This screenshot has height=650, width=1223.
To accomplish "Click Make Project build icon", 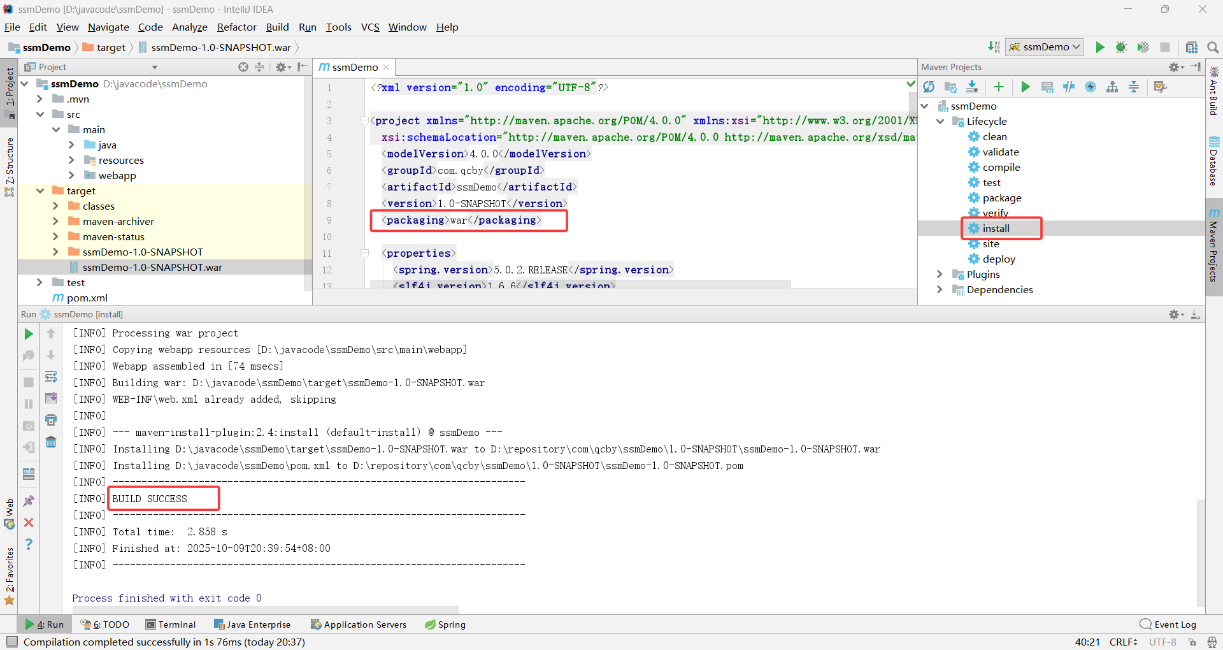I will 994,47.
